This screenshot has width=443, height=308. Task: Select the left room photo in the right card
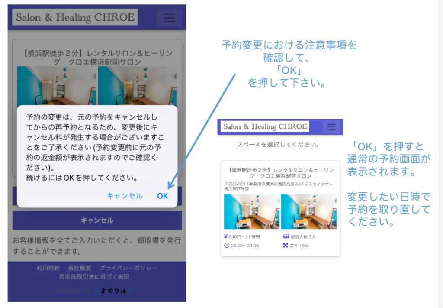coord(251,211)
